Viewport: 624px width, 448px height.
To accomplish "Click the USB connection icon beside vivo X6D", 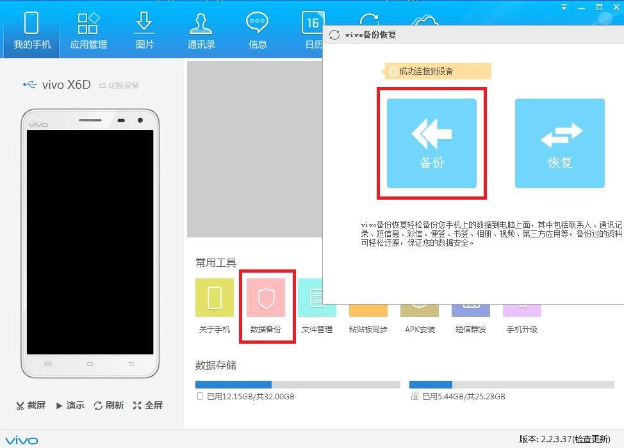I will [x=30, y=84].
